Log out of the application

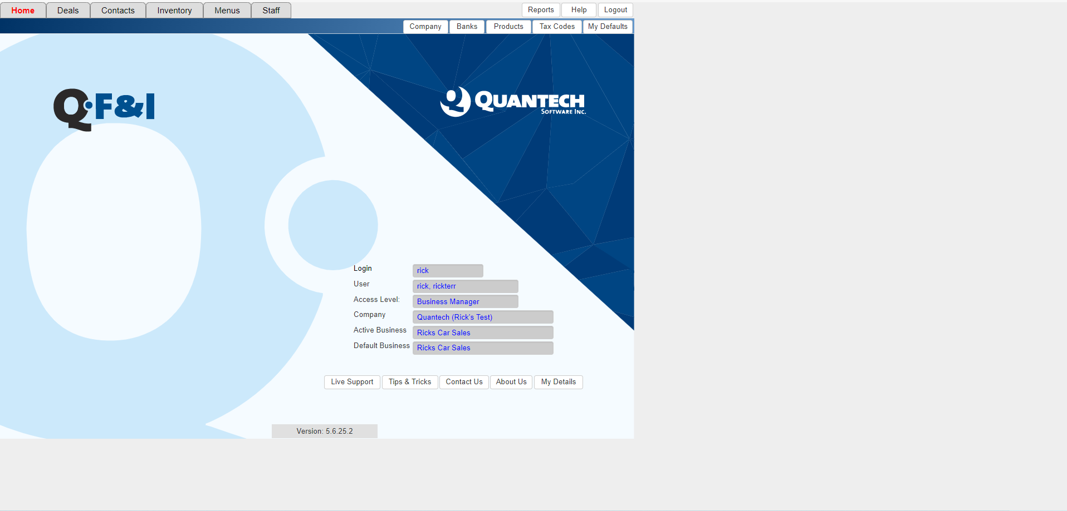(x=615, y=9)
